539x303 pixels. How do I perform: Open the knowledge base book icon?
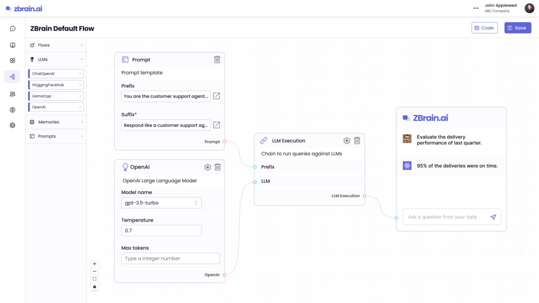[12, 45]
